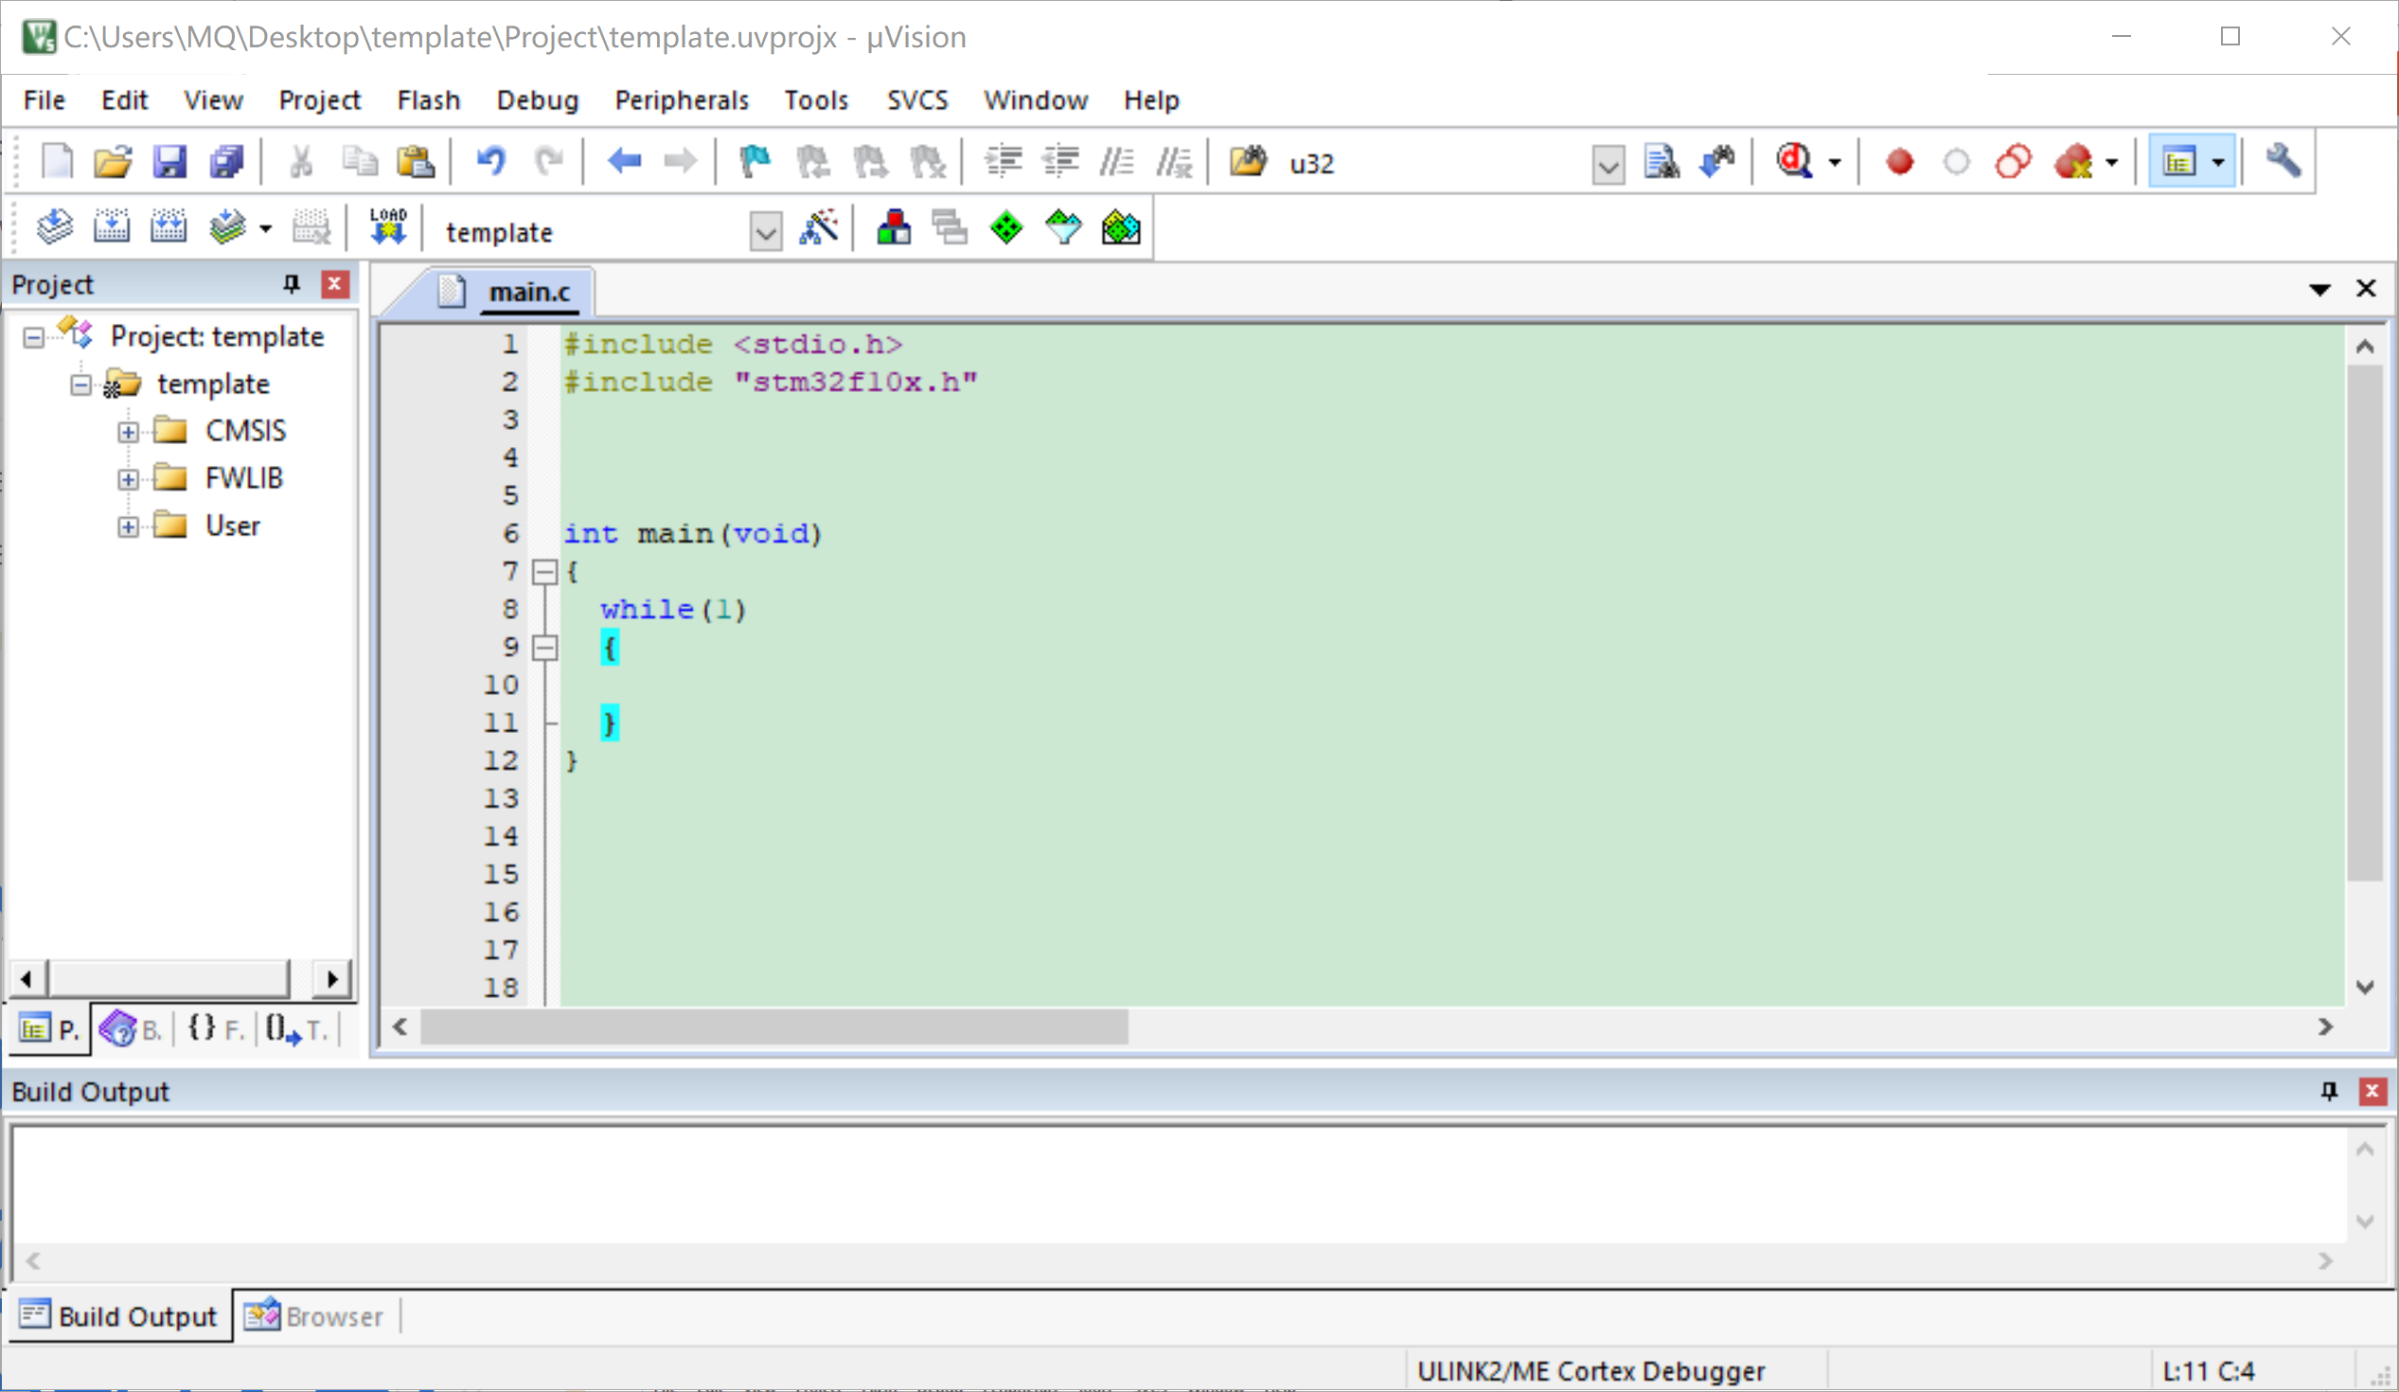Click the Build target files icon
This screenshot has height=1392, width=2399.
[x=112, y=228]
